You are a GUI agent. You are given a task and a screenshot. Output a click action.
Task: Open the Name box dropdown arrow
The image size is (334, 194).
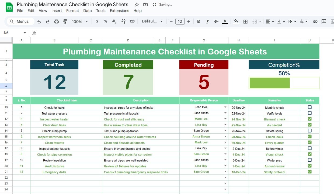pos(25,33)
